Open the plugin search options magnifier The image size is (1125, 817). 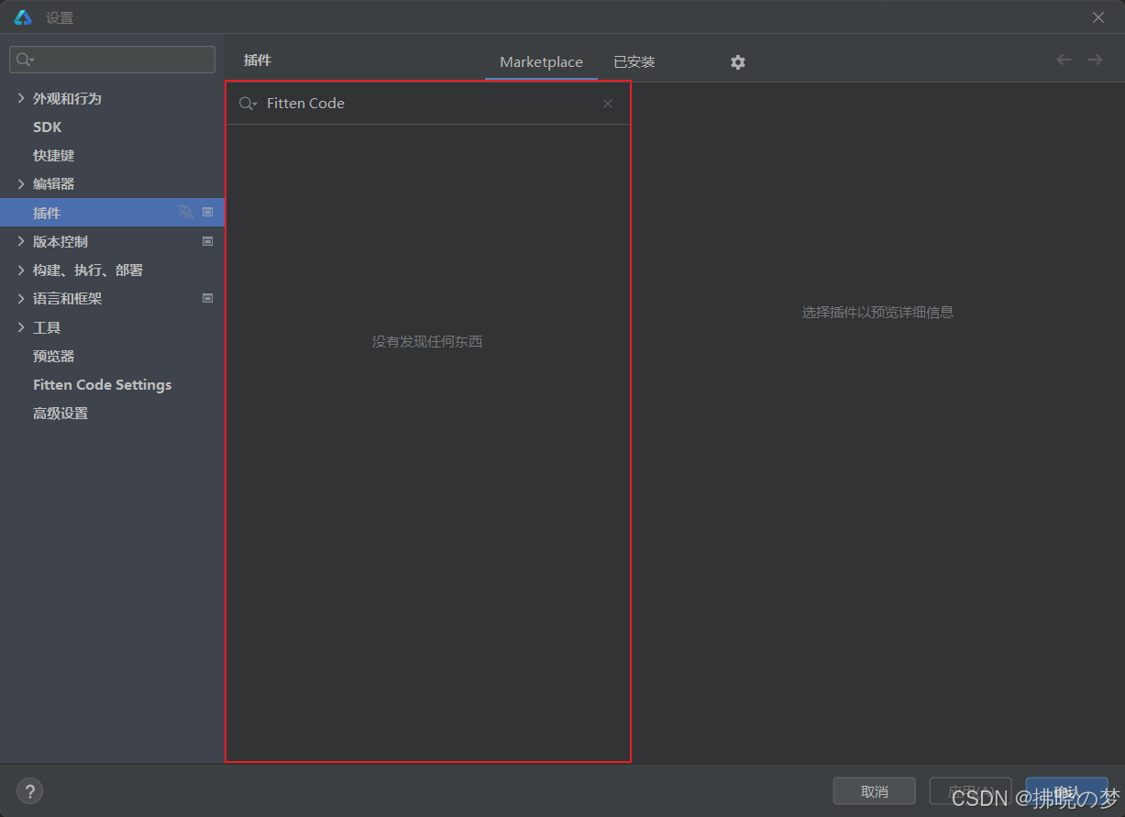coord(248,104)
